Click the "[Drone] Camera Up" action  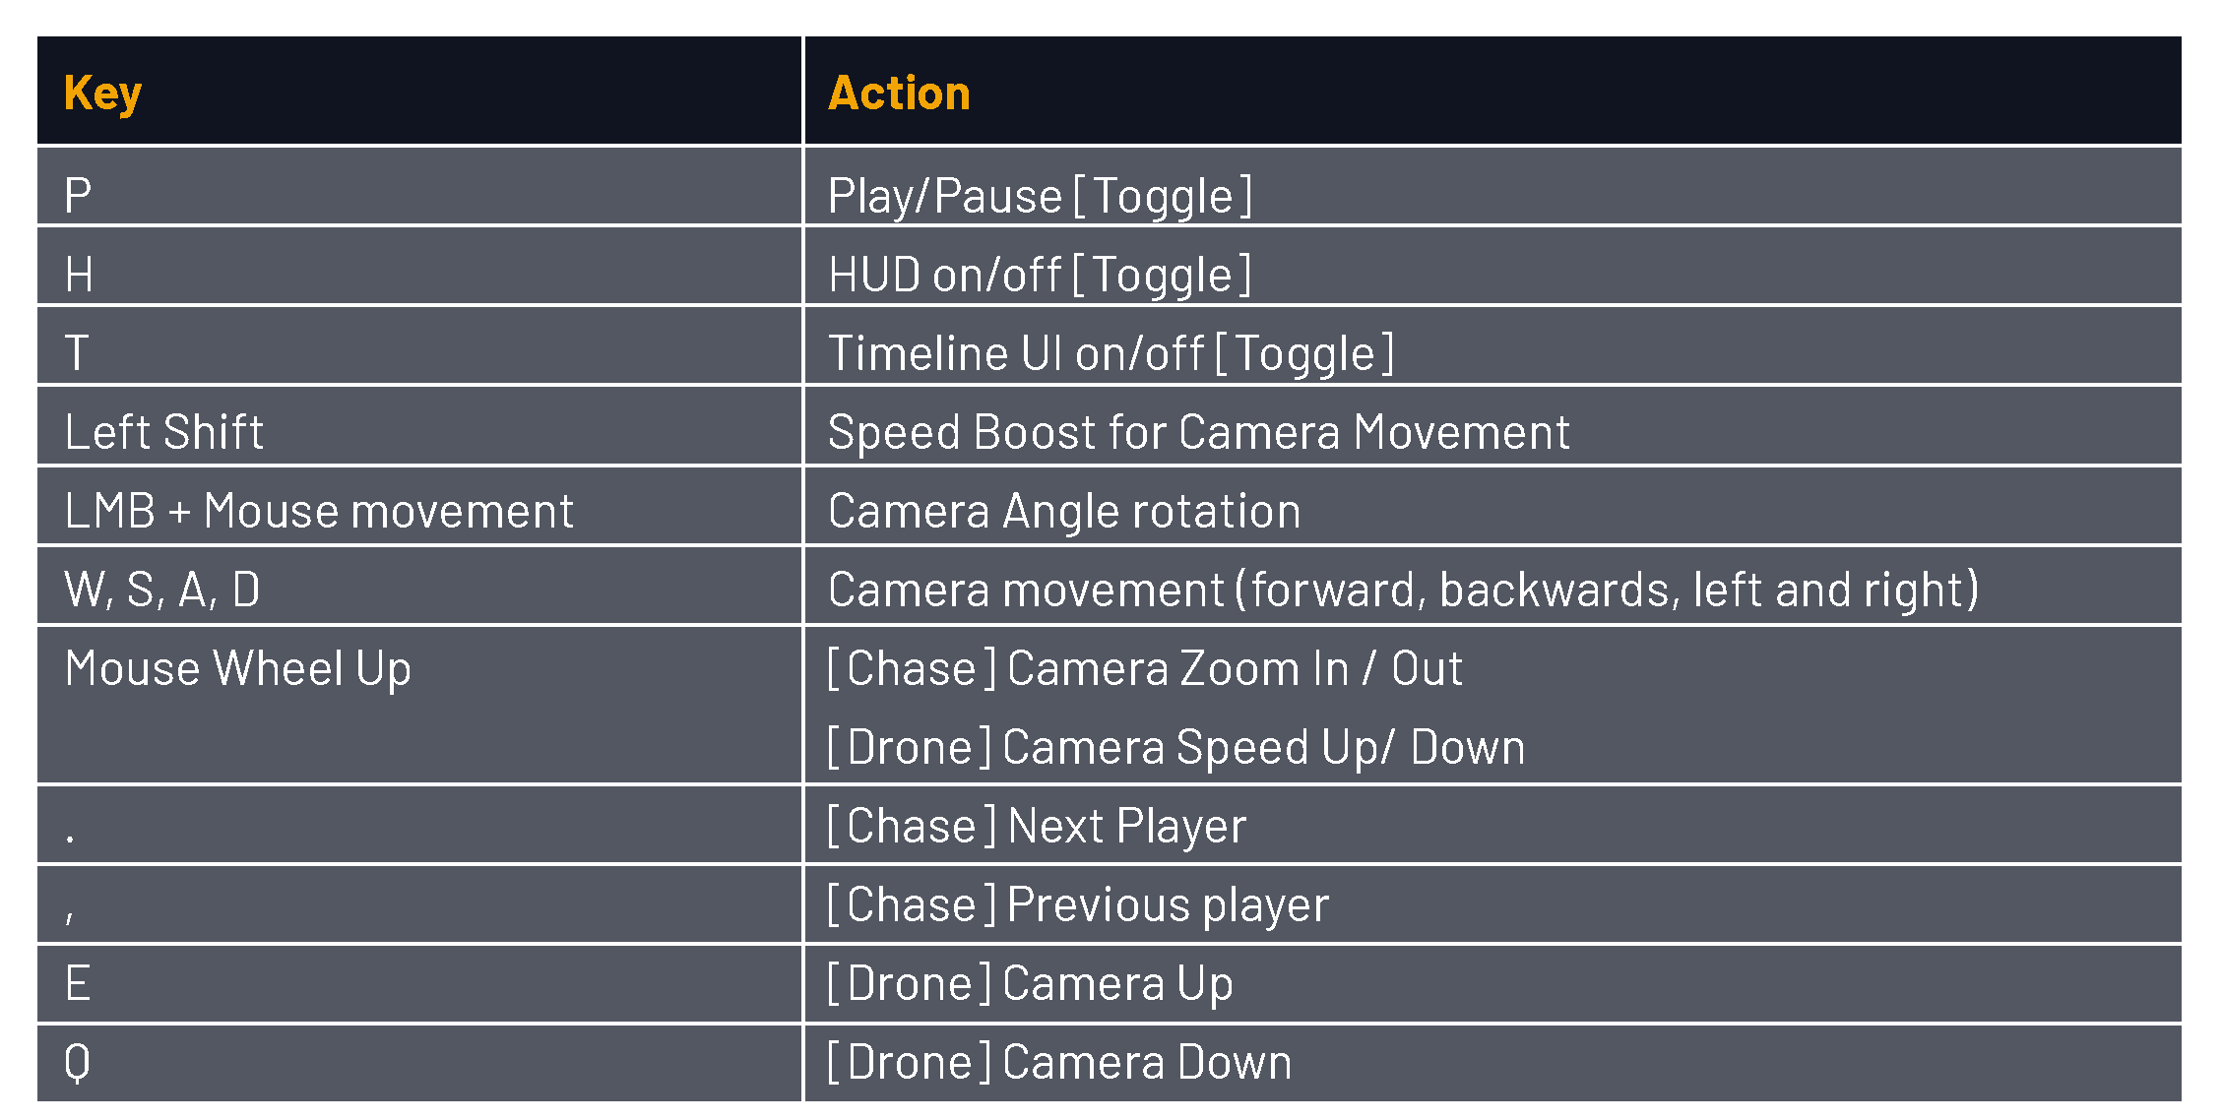[x=1030, y=983]
